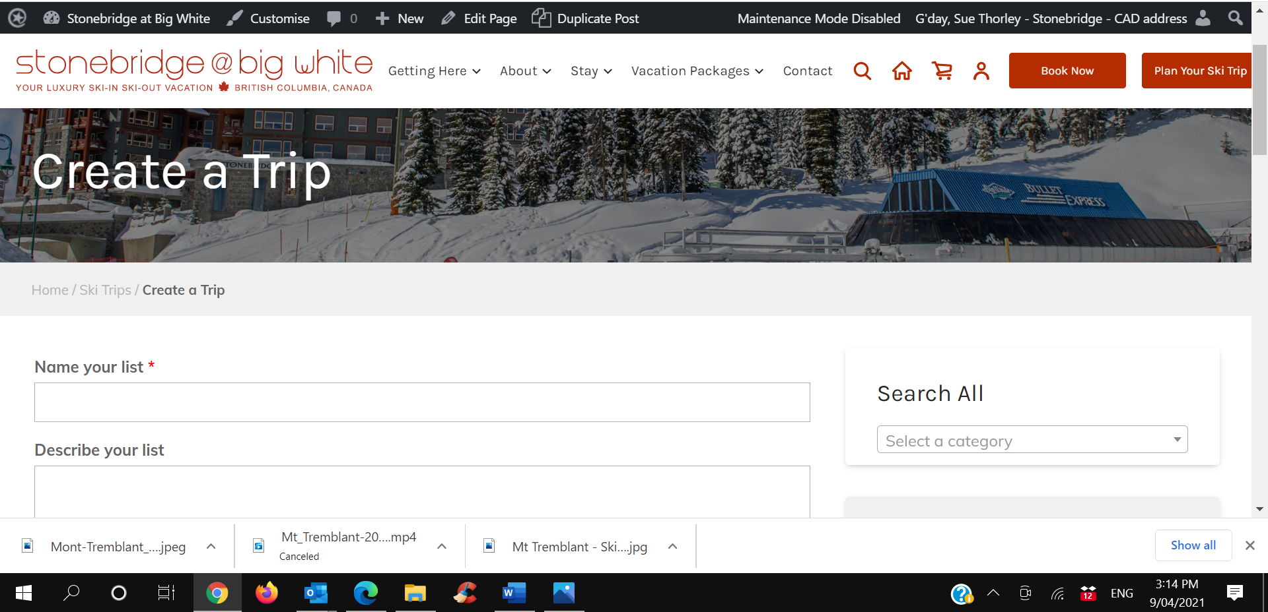Image resolution: width=1268 pixels, height=612 pixels.
Task: Expand the Vacation Packages menu
Action: pyautogui.click(x=697, y=71)
